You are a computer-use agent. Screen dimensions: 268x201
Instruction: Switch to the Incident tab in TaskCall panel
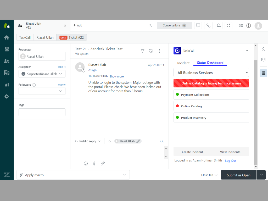(x=183, y=63)
